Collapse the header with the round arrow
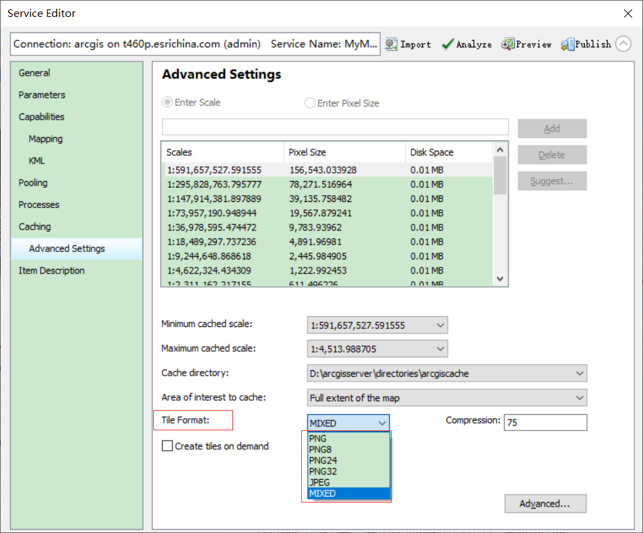643x533 pixels. [623, 44]
